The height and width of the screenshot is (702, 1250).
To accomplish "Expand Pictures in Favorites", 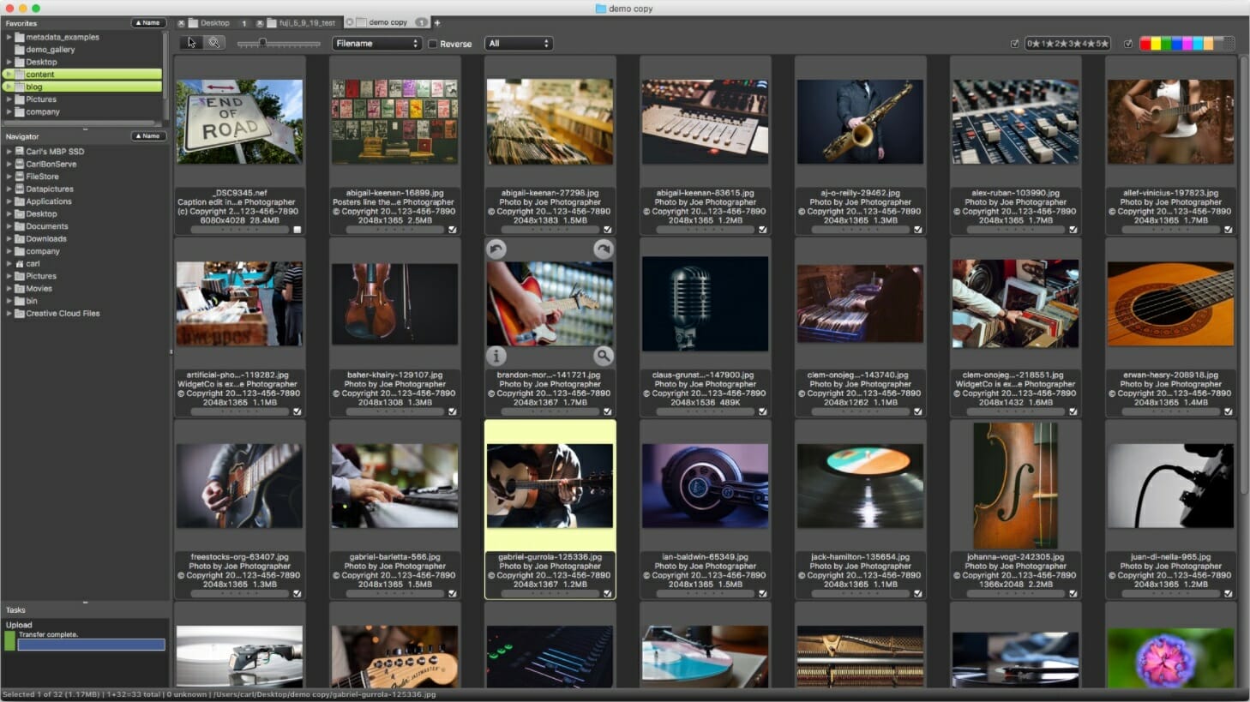I will [x=9, y=99].
